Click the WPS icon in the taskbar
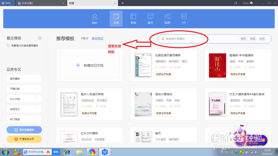The width and height of the screenshot is (278, 156). tap(105, 152)
